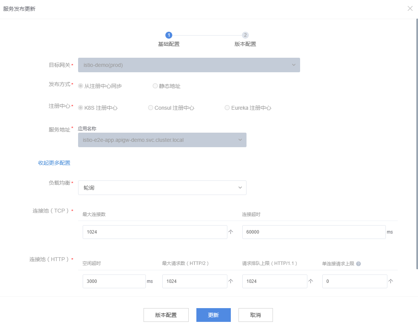Open the 目标网关 istio-demo(prod) dropdown
The width and height of the screenshot is (418, 328).
189,65
